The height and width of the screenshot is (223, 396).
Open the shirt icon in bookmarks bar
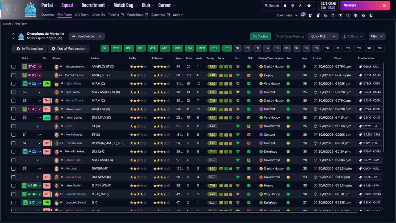pos(310,15)
